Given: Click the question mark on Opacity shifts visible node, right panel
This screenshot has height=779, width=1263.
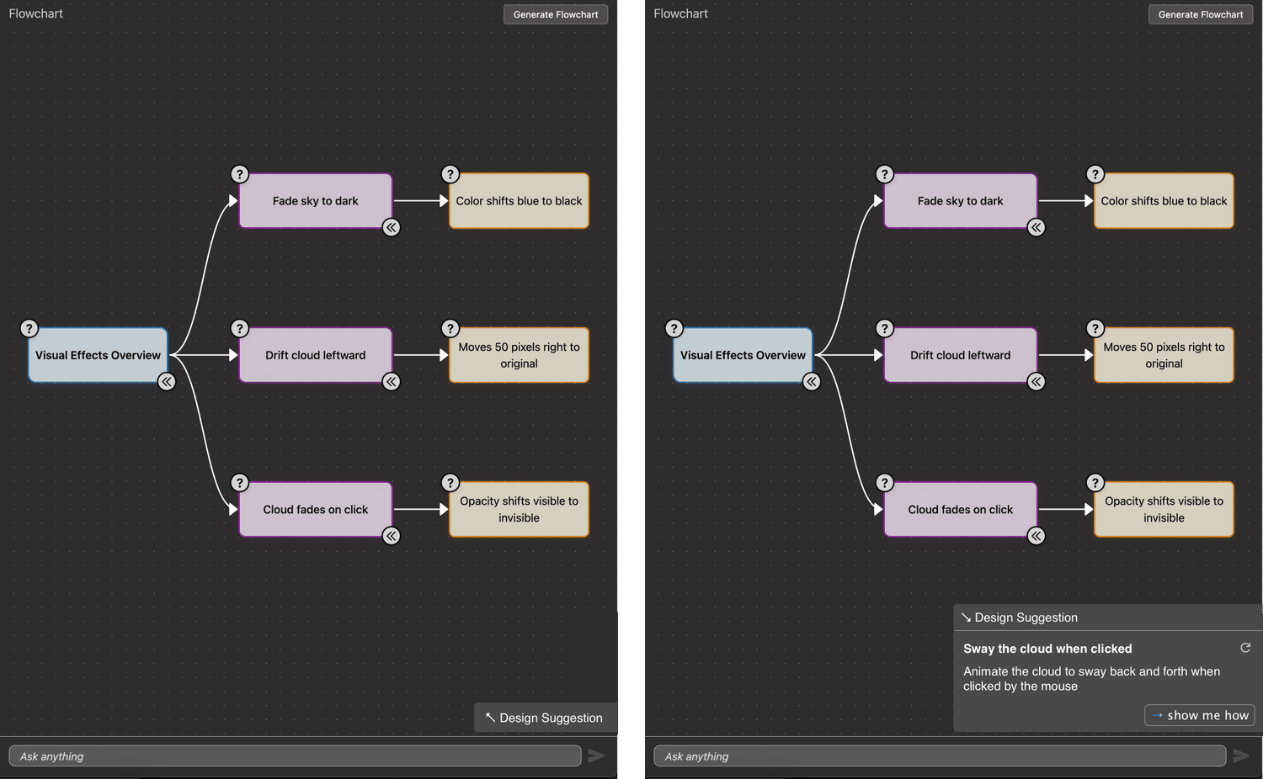Looking at the screenshot, I should pyautogui.click(x=1095, y=483).
